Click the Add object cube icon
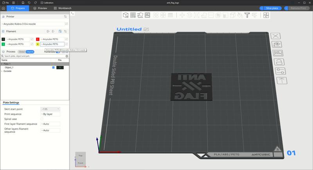The height and width of the screenshot is (170, 313). point(126,15)
